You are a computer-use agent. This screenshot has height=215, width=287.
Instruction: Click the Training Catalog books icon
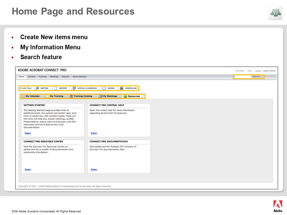[x=71, y=96]
